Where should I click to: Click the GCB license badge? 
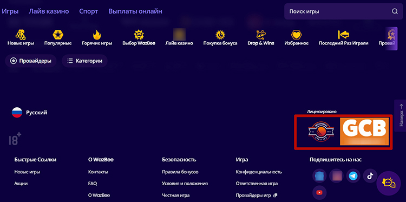364,132
